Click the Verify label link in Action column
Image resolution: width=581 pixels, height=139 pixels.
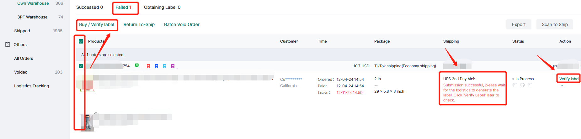tap(569, 79)
